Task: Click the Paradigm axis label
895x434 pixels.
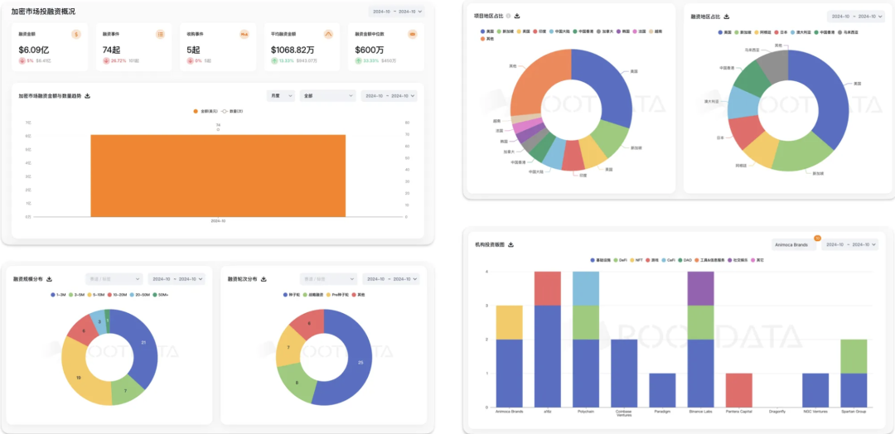Action: click(x=662, y=411)
